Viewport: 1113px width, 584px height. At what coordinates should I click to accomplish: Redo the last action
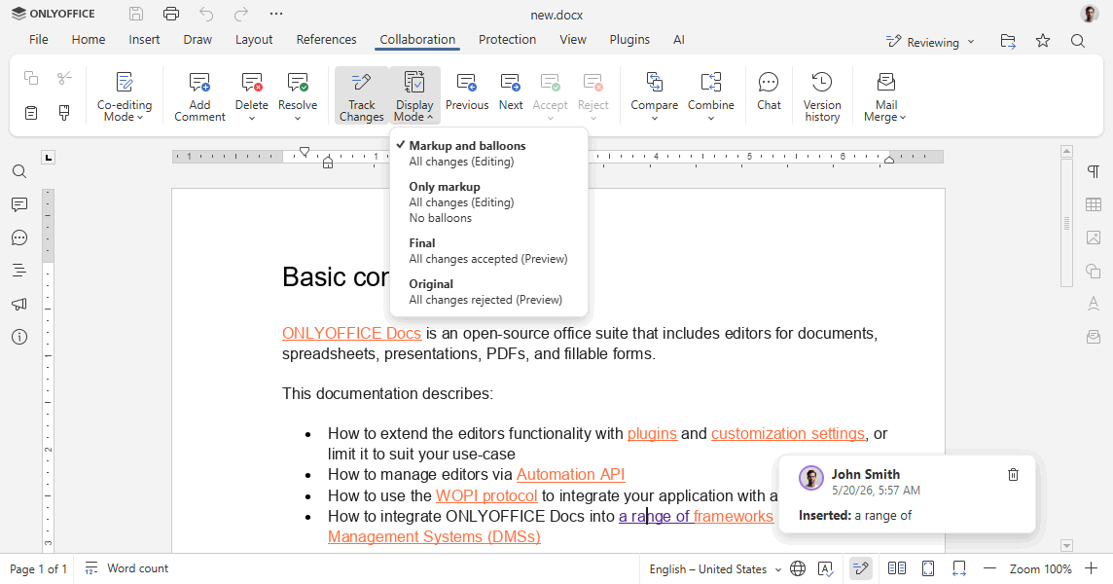click(x=241, y=14)
